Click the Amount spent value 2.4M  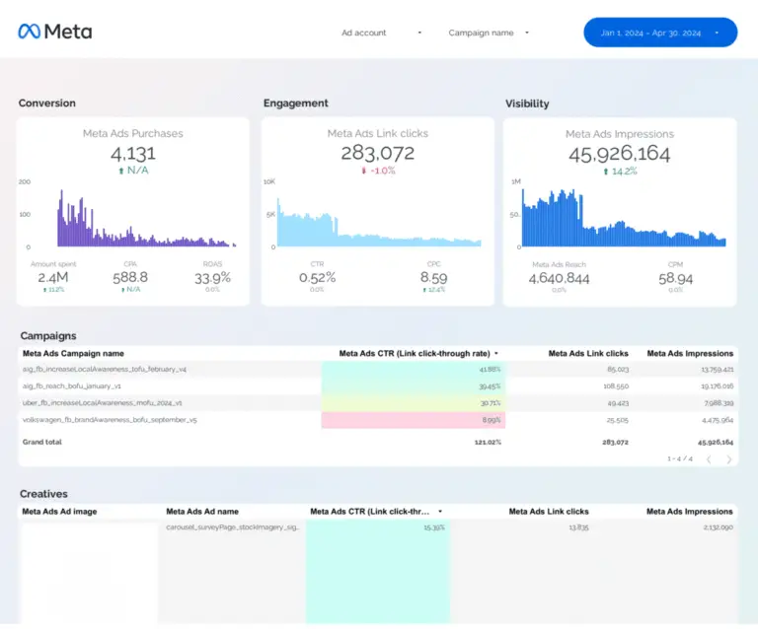point(53,278)
